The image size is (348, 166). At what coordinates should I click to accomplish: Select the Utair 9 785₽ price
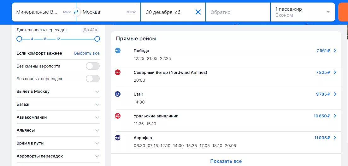point(323,94)
